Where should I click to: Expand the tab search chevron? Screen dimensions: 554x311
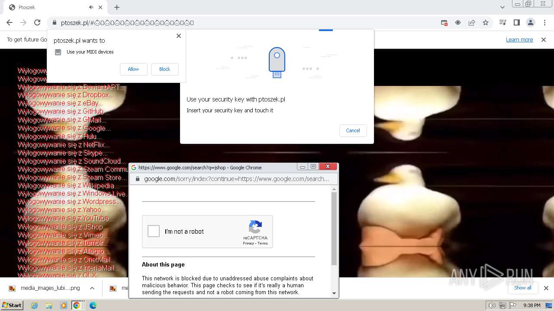[x=502, y=7]
